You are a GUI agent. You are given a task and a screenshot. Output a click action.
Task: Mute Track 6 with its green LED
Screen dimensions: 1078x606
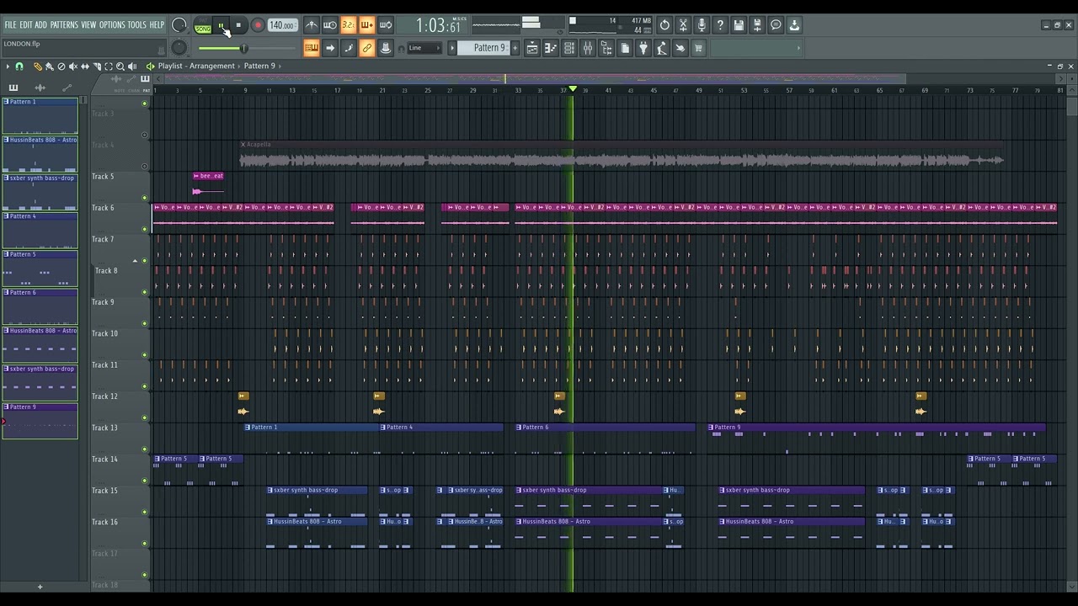coord(144,229)
